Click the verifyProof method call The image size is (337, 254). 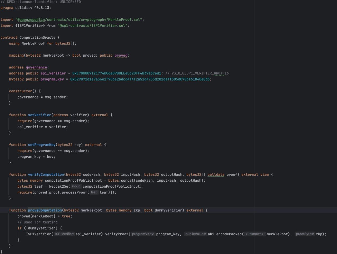click(x=117, y=234)
